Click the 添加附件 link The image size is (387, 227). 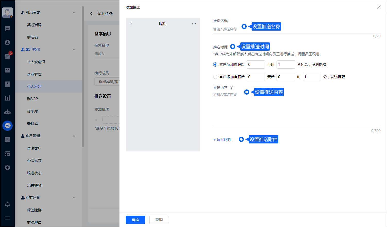tap(222, 140)
